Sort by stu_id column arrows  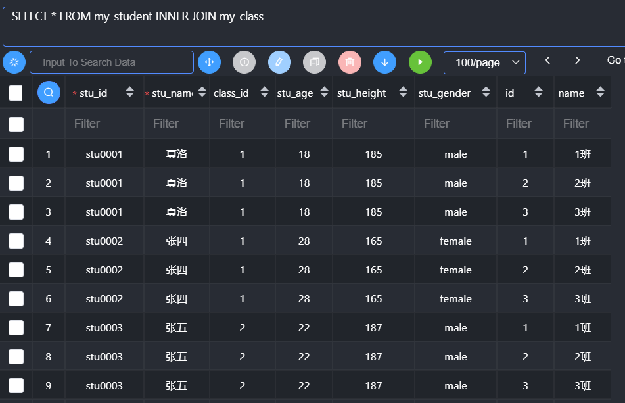(129, 92)
